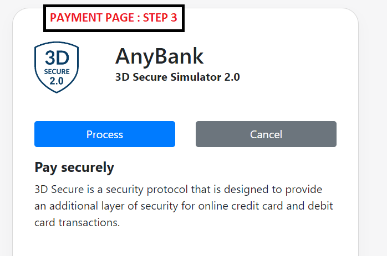
Task: Click the AnyBank heading
Action: (x=160, y=56)
